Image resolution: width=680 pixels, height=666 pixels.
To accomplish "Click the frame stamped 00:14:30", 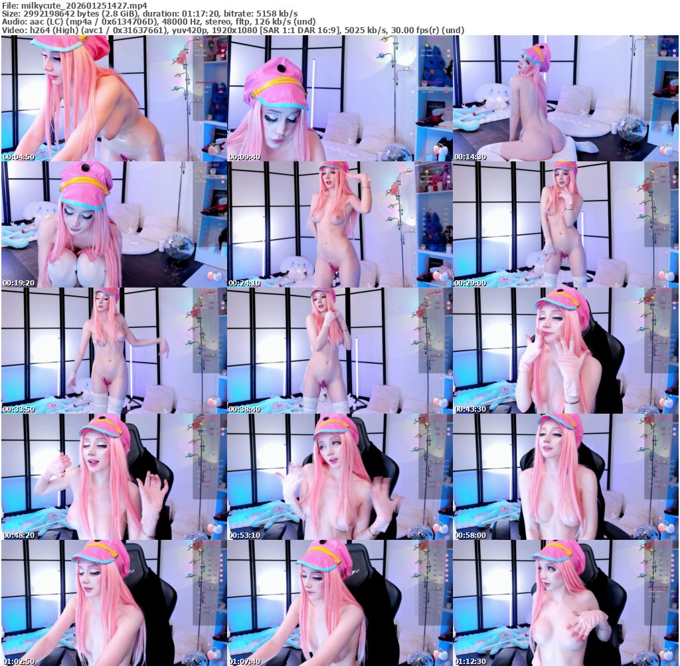I will [x=566, y=98].
